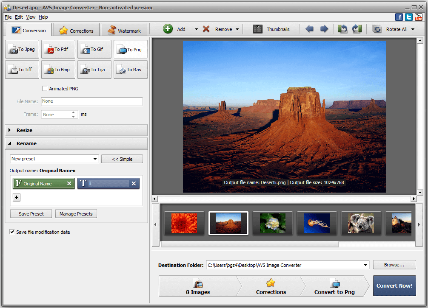Select the jellyfish thumbnail
The height and width of the screenshot is (308, 428).
[317, 223]
